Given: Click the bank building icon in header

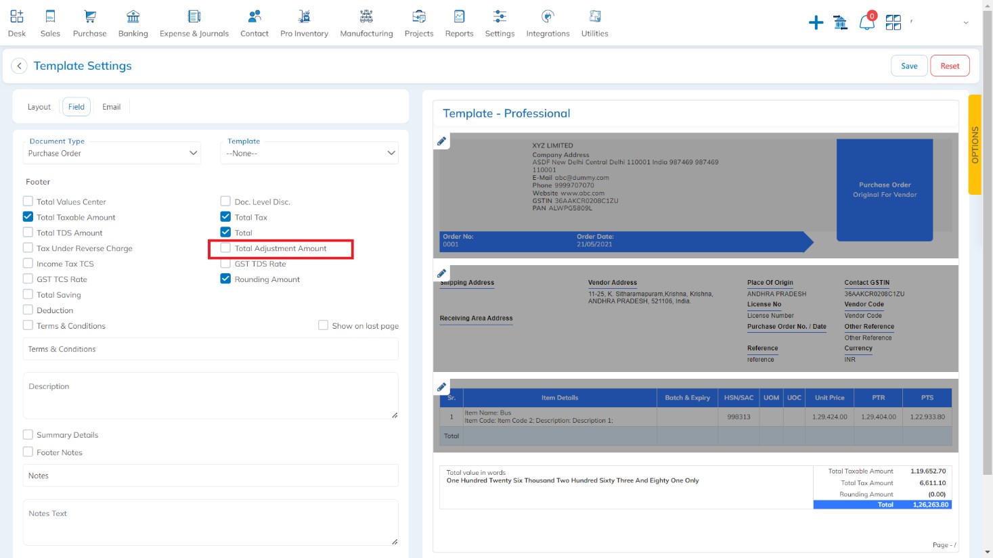Looking at the screenshot, I should pyautogui.click(x=841, y=23).
